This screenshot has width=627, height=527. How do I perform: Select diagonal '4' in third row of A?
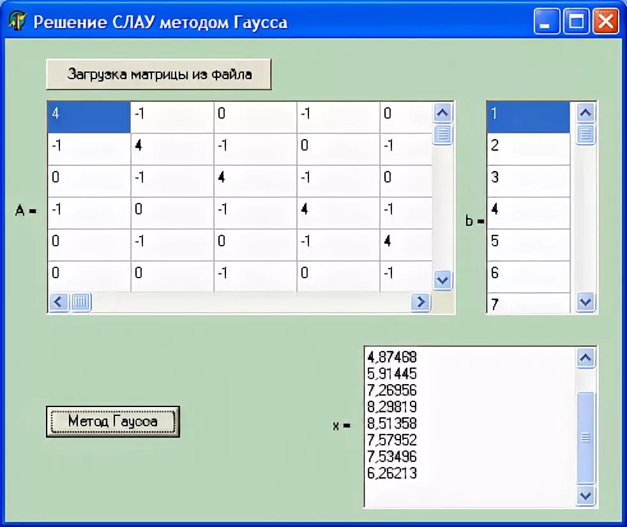click(x=255, y=181)
